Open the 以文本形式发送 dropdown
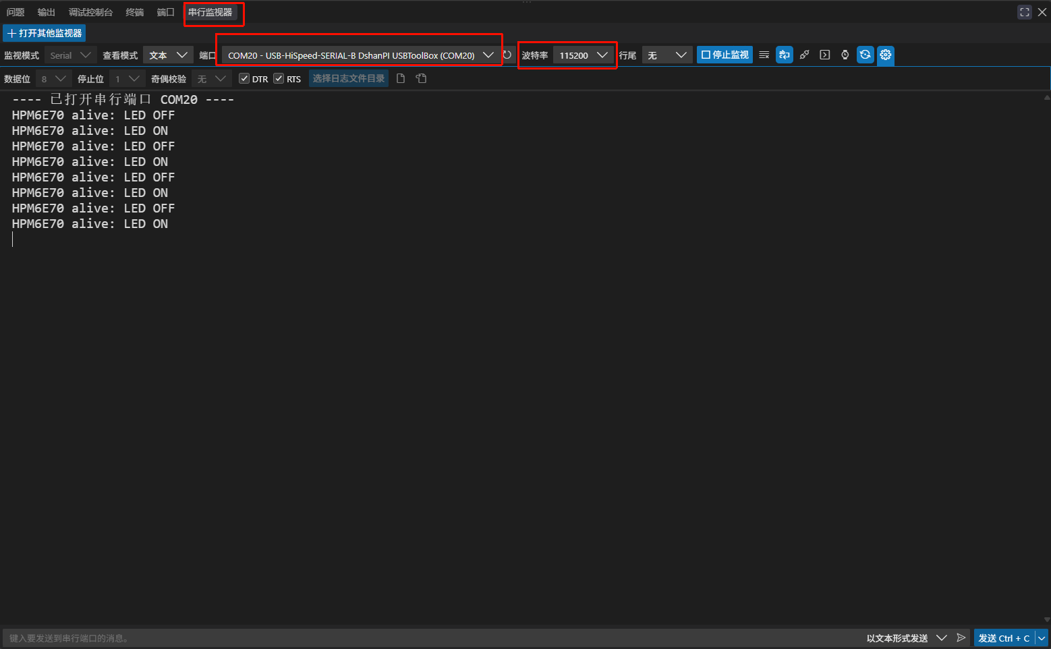Image resolution: width=1051 pixels, height=649 pixels. (x=907, y=638)
